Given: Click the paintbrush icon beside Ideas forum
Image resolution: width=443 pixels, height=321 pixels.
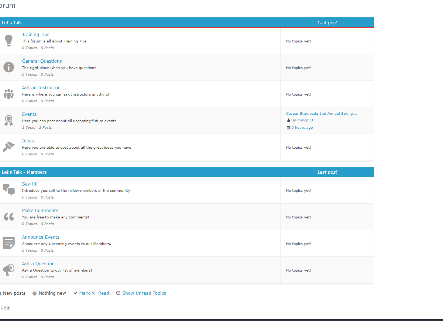Looking at the screenshot, I should pos(8,146).
